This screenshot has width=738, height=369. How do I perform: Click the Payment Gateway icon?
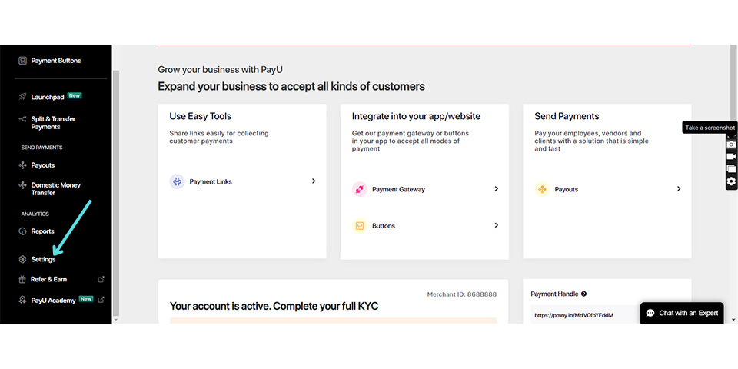tap(359, 189)
